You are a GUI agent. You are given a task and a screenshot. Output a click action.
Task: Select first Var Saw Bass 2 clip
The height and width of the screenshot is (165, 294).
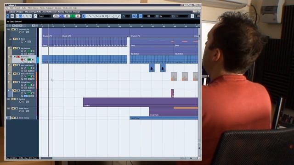[x=174, y=77]
